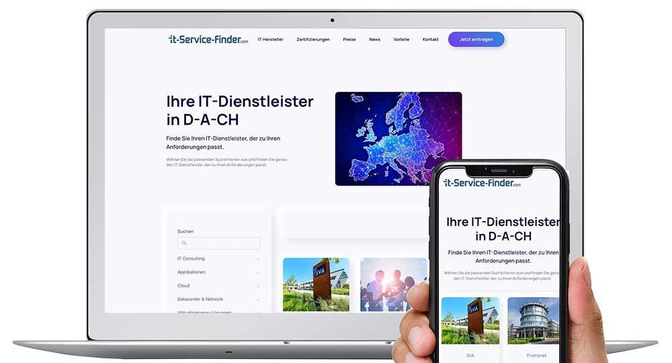Image resolution: width=672 pixels, height=363 pixels.
Task: Select News in the top navigation
Action: [x=374, y=40]
